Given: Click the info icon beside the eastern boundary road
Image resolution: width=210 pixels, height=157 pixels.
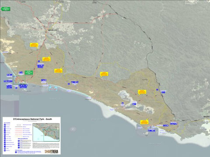Looking at the screenshot, I should pos(157,90).
